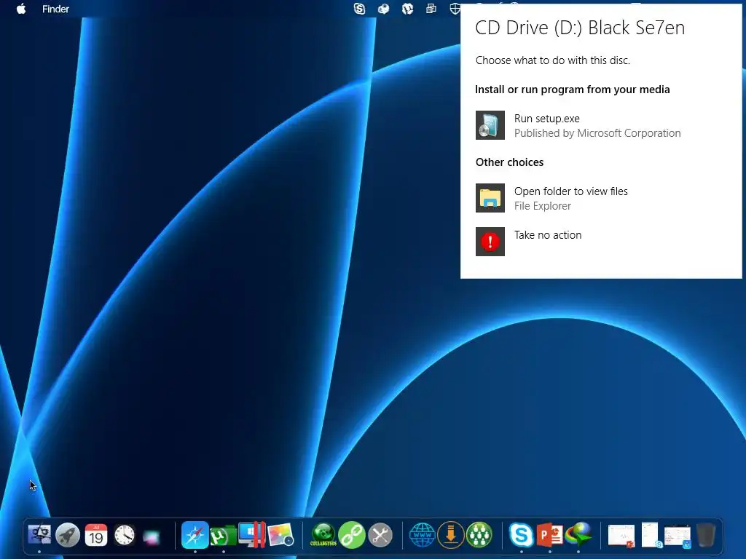Screen dimensions: 746x559
Task: Open the Photos preview icon in dock
Action: pos(280,535)
